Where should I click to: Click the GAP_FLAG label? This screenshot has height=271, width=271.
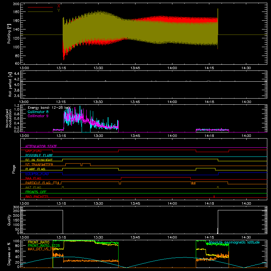point(33,151)
